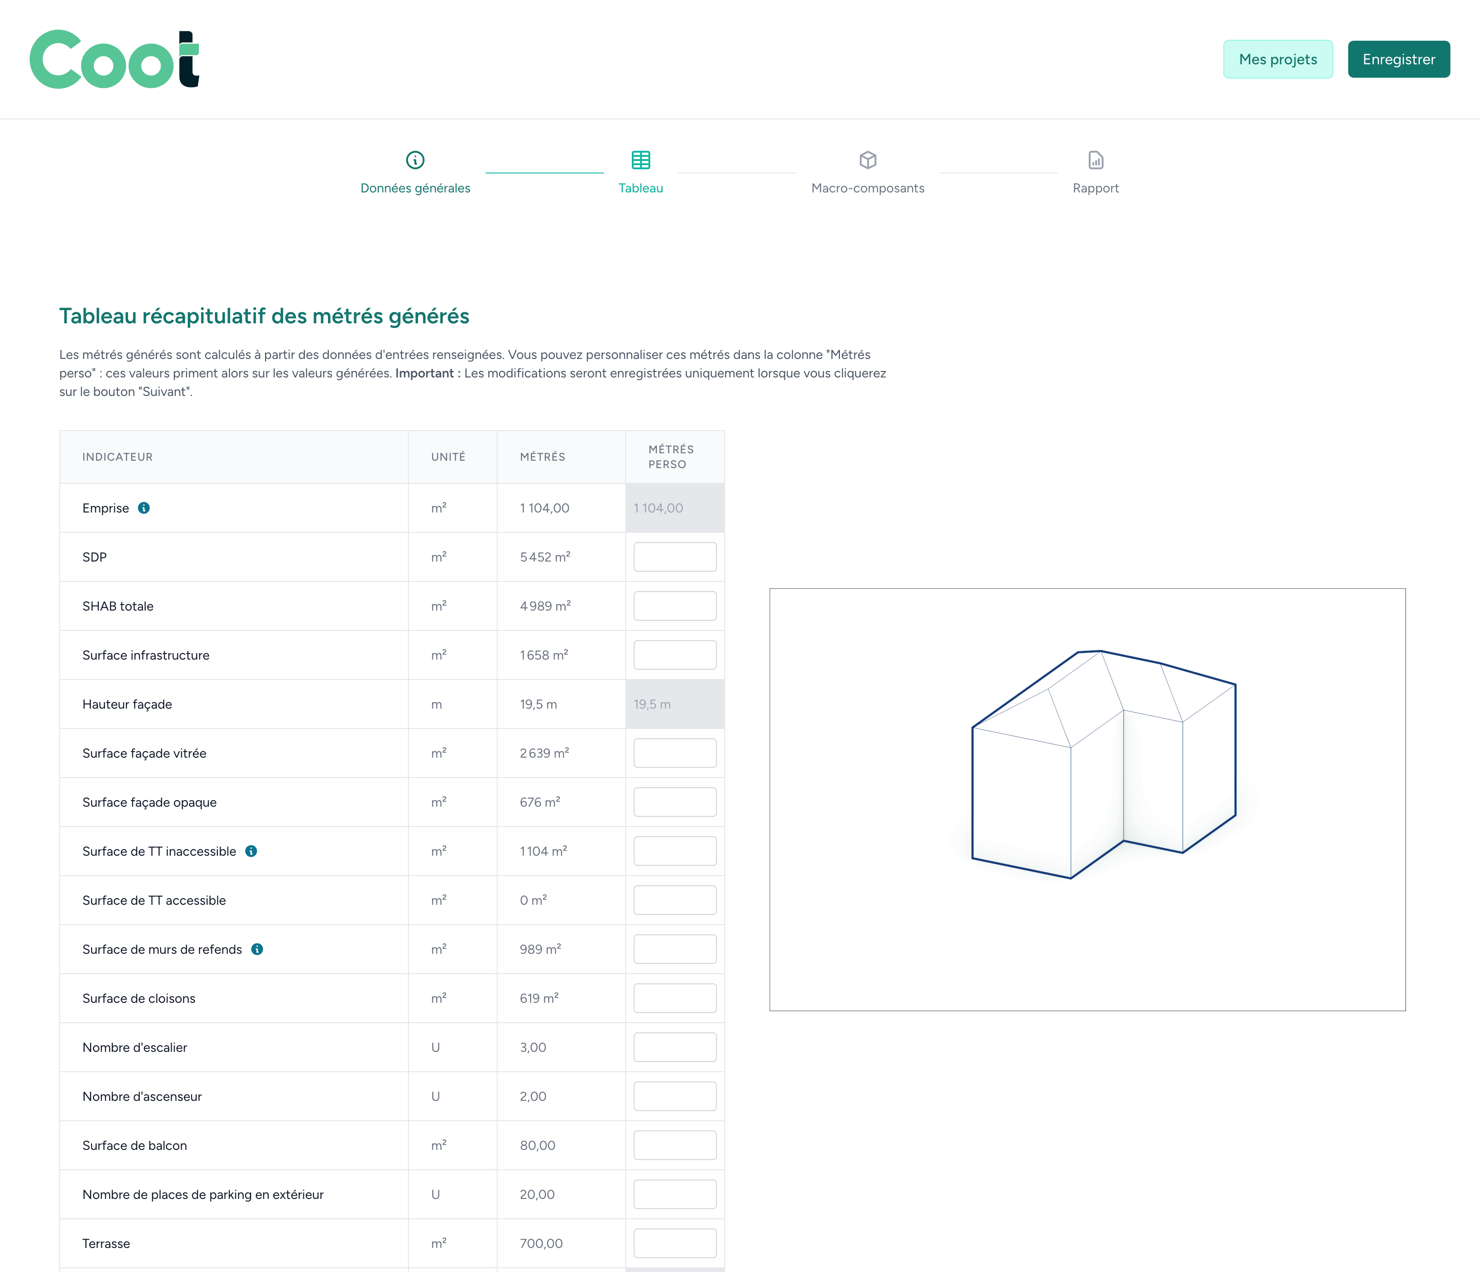Click the Rapport document step icon

click(x=1096, y=159)
